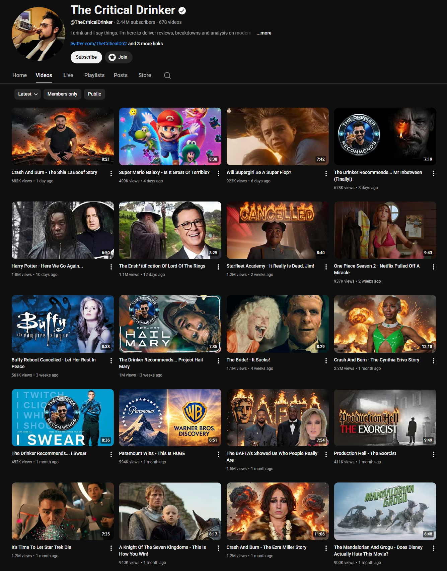Click the @TheCriticalDrinker channel handle
This screenshot has width=447, height=571.
tap(91, 22)
